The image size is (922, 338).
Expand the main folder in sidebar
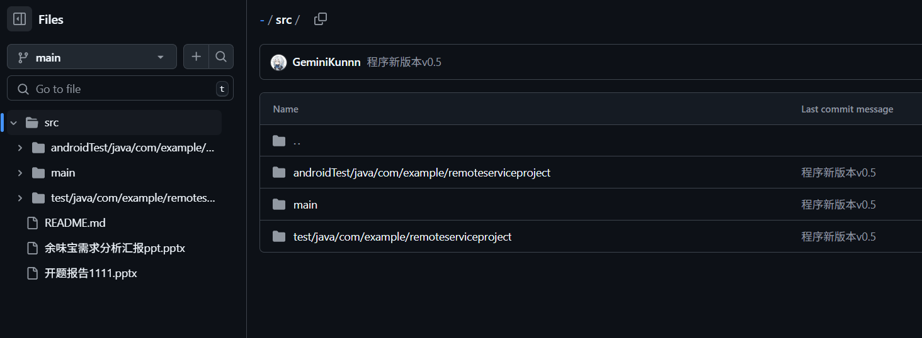click(20, 173)
